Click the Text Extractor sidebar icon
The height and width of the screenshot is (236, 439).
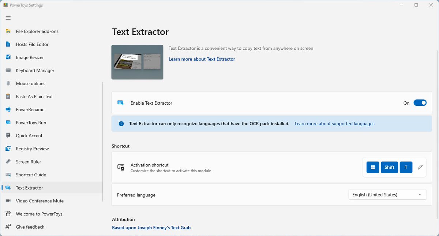coord(8,188)
